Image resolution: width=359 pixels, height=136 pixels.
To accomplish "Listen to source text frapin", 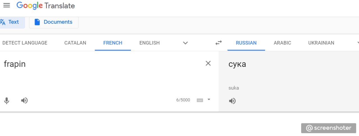I will point(24,100).
